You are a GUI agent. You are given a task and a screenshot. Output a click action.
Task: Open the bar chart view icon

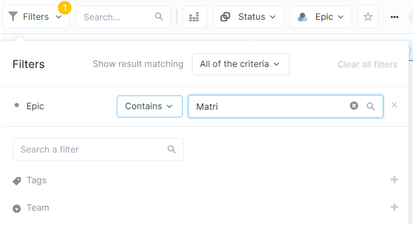tap(194, 17)
